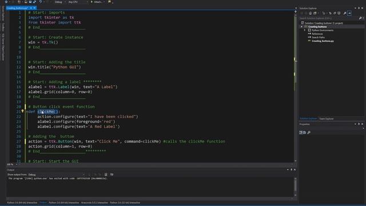The image size is (366, 206).
Task: Open the editor zoom percentage dropdown
Action: [x=16, y=164]
